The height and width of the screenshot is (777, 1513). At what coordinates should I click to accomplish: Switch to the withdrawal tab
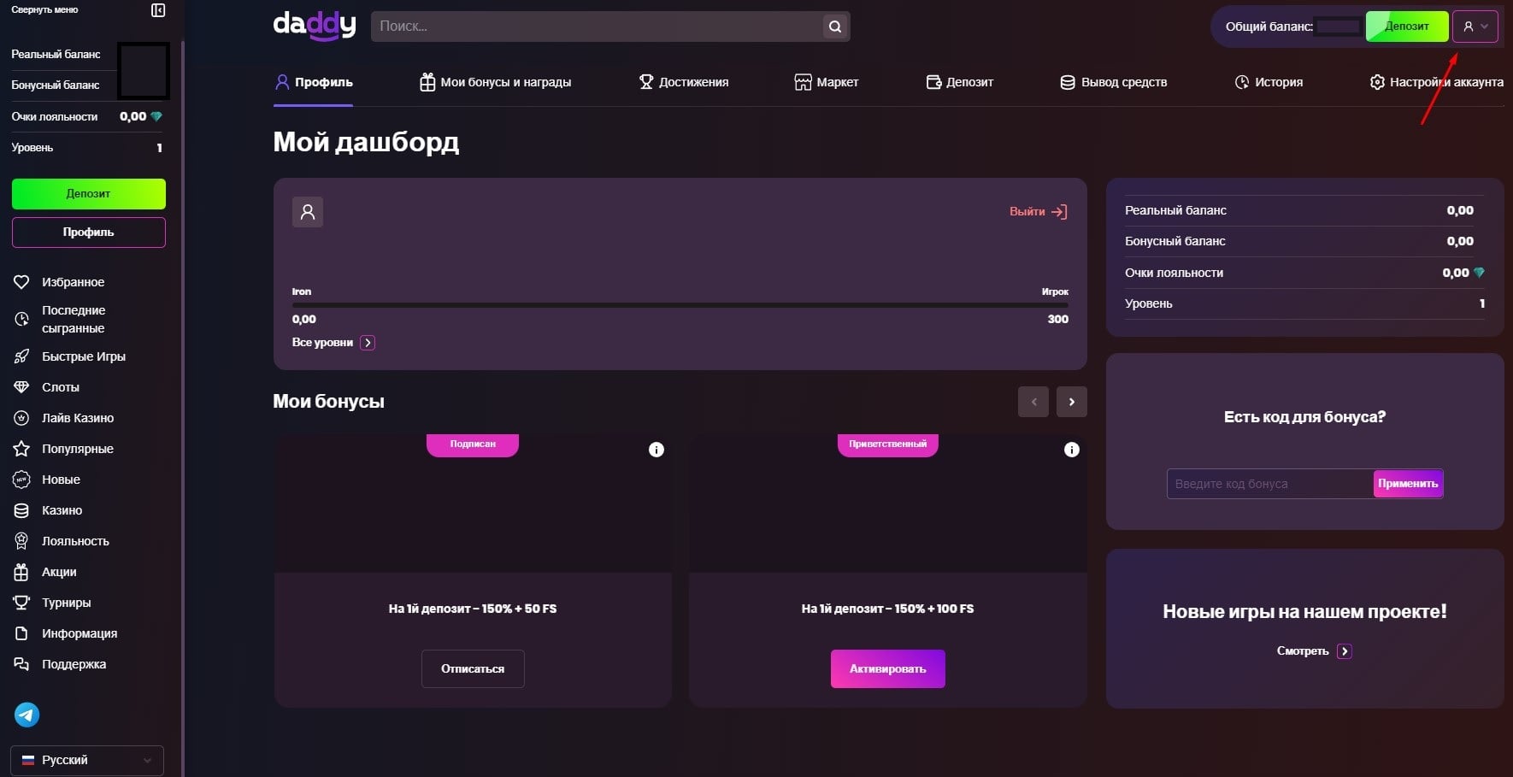[x=1114, y=82]
